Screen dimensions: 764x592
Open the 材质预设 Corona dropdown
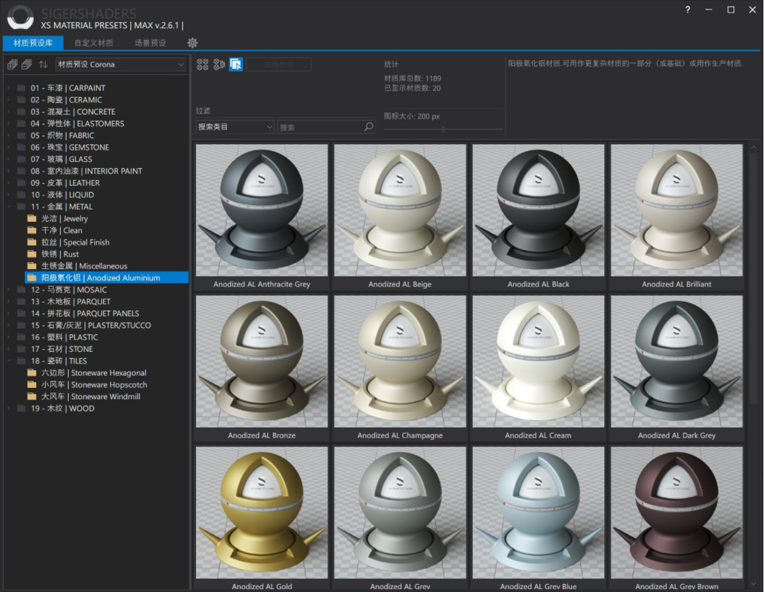click(x=121, y=65)
